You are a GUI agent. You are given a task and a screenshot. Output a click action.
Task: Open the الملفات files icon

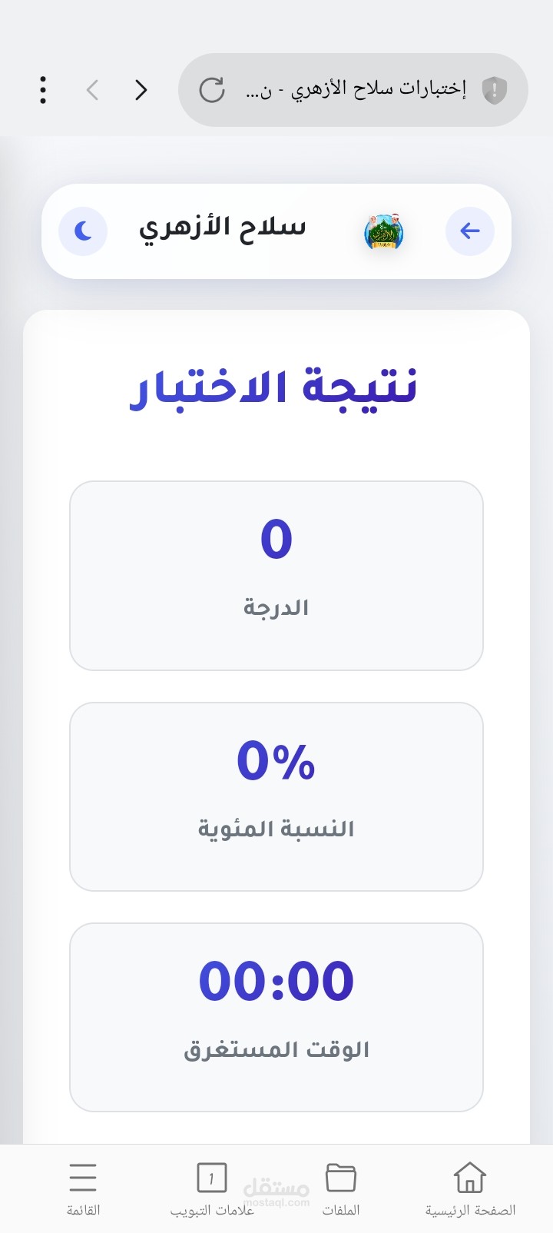tap(340, 1176)
